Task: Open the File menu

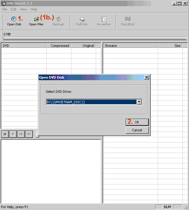Action: click(x=5, y=9)
